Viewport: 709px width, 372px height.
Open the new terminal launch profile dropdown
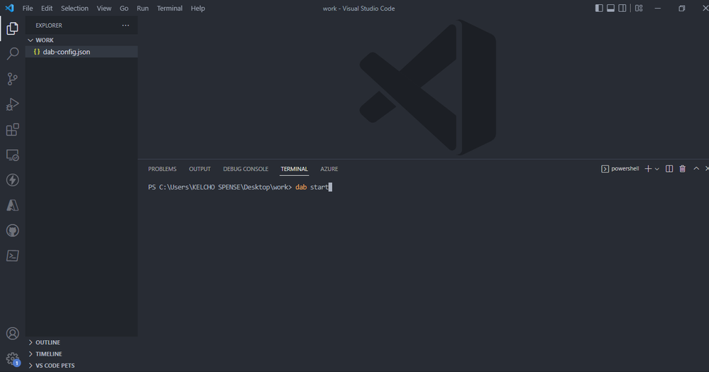coord(657,169)
